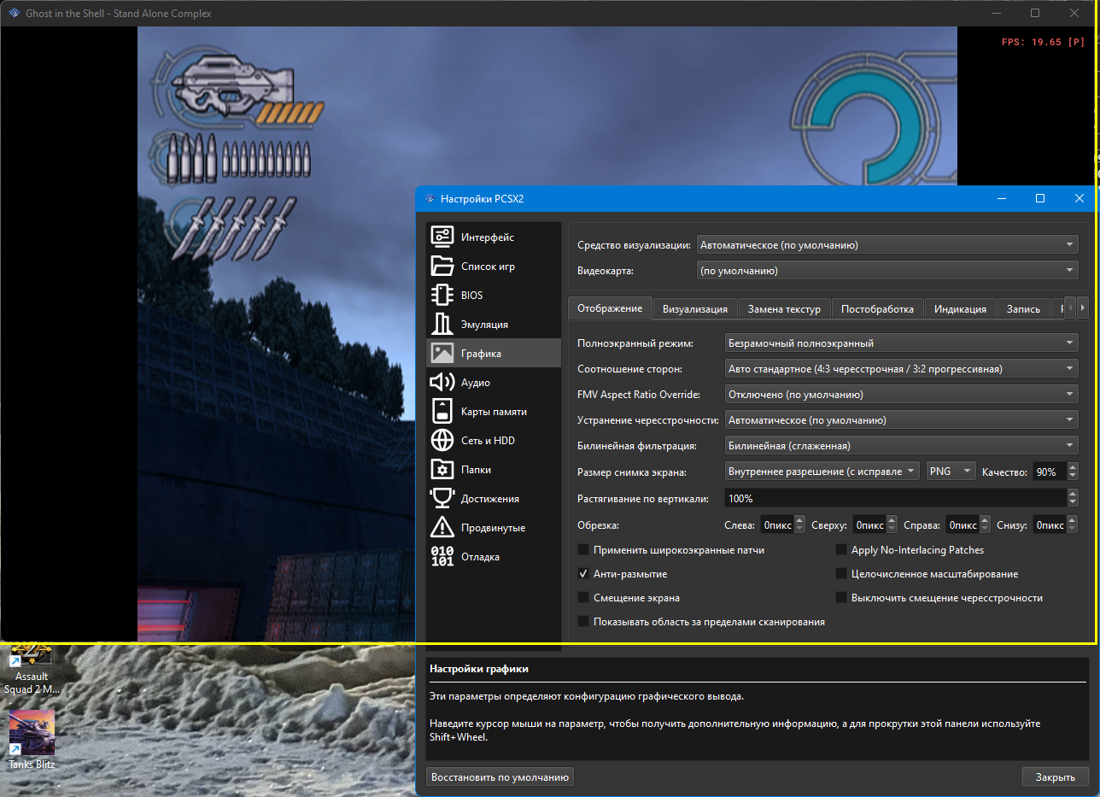Open the Билинейная фильтрация dropdown
This screenshot has height=797, width=1100.
(901, 446)
